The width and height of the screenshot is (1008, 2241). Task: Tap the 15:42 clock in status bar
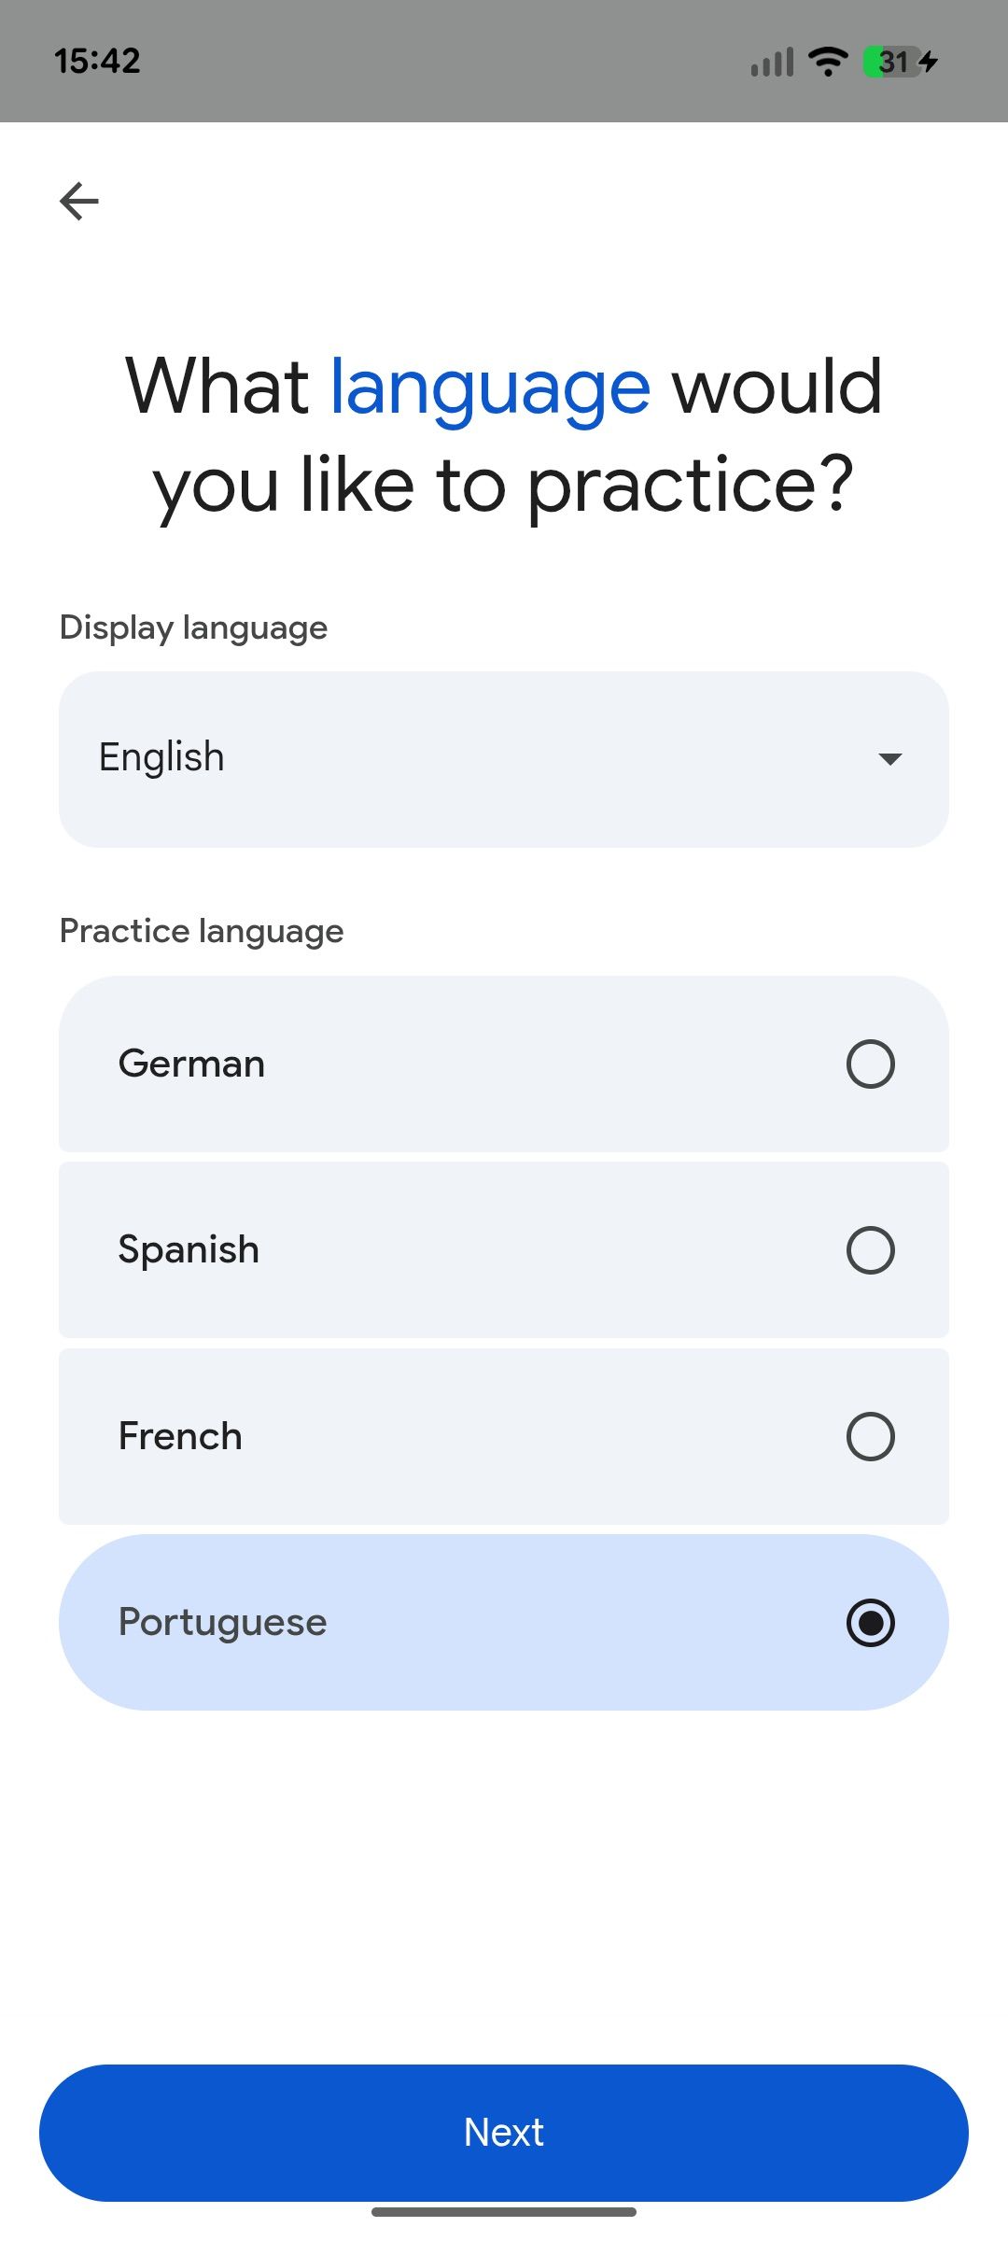(x=97, y=62)
